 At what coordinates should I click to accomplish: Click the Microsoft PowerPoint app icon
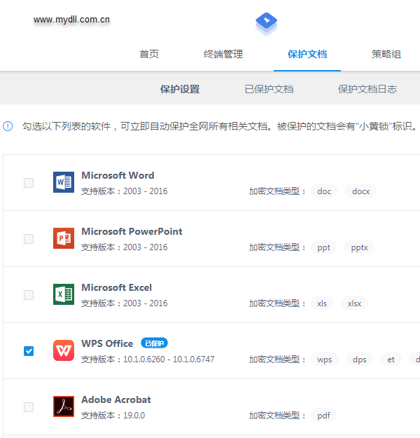[x=64, y=238]
